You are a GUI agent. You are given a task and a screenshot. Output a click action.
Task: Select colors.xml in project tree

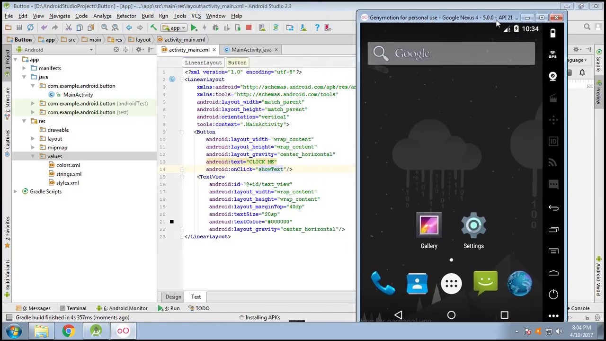click(x=68, y=165)
